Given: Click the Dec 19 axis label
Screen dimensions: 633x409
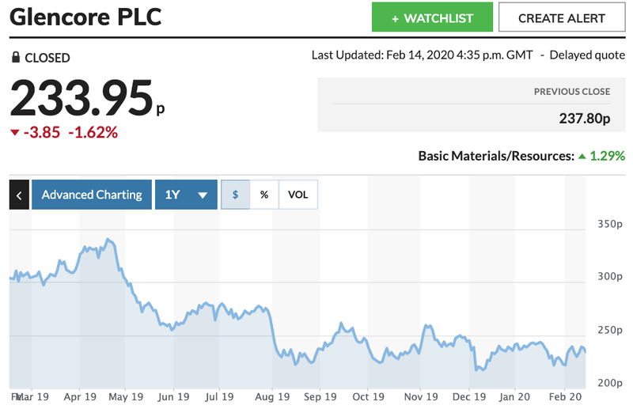Looking at the screenshot, I should coord(468,397).
